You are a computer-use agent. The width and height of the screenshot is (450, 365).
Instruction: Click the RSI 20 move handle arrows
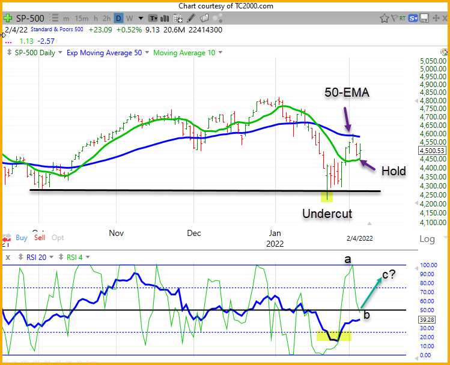pyautogui.click(x=20, y=257)
